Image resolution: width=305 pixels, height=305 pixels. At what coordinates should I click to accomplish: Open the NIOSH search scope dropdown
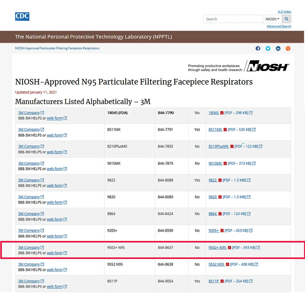[272, 19]
